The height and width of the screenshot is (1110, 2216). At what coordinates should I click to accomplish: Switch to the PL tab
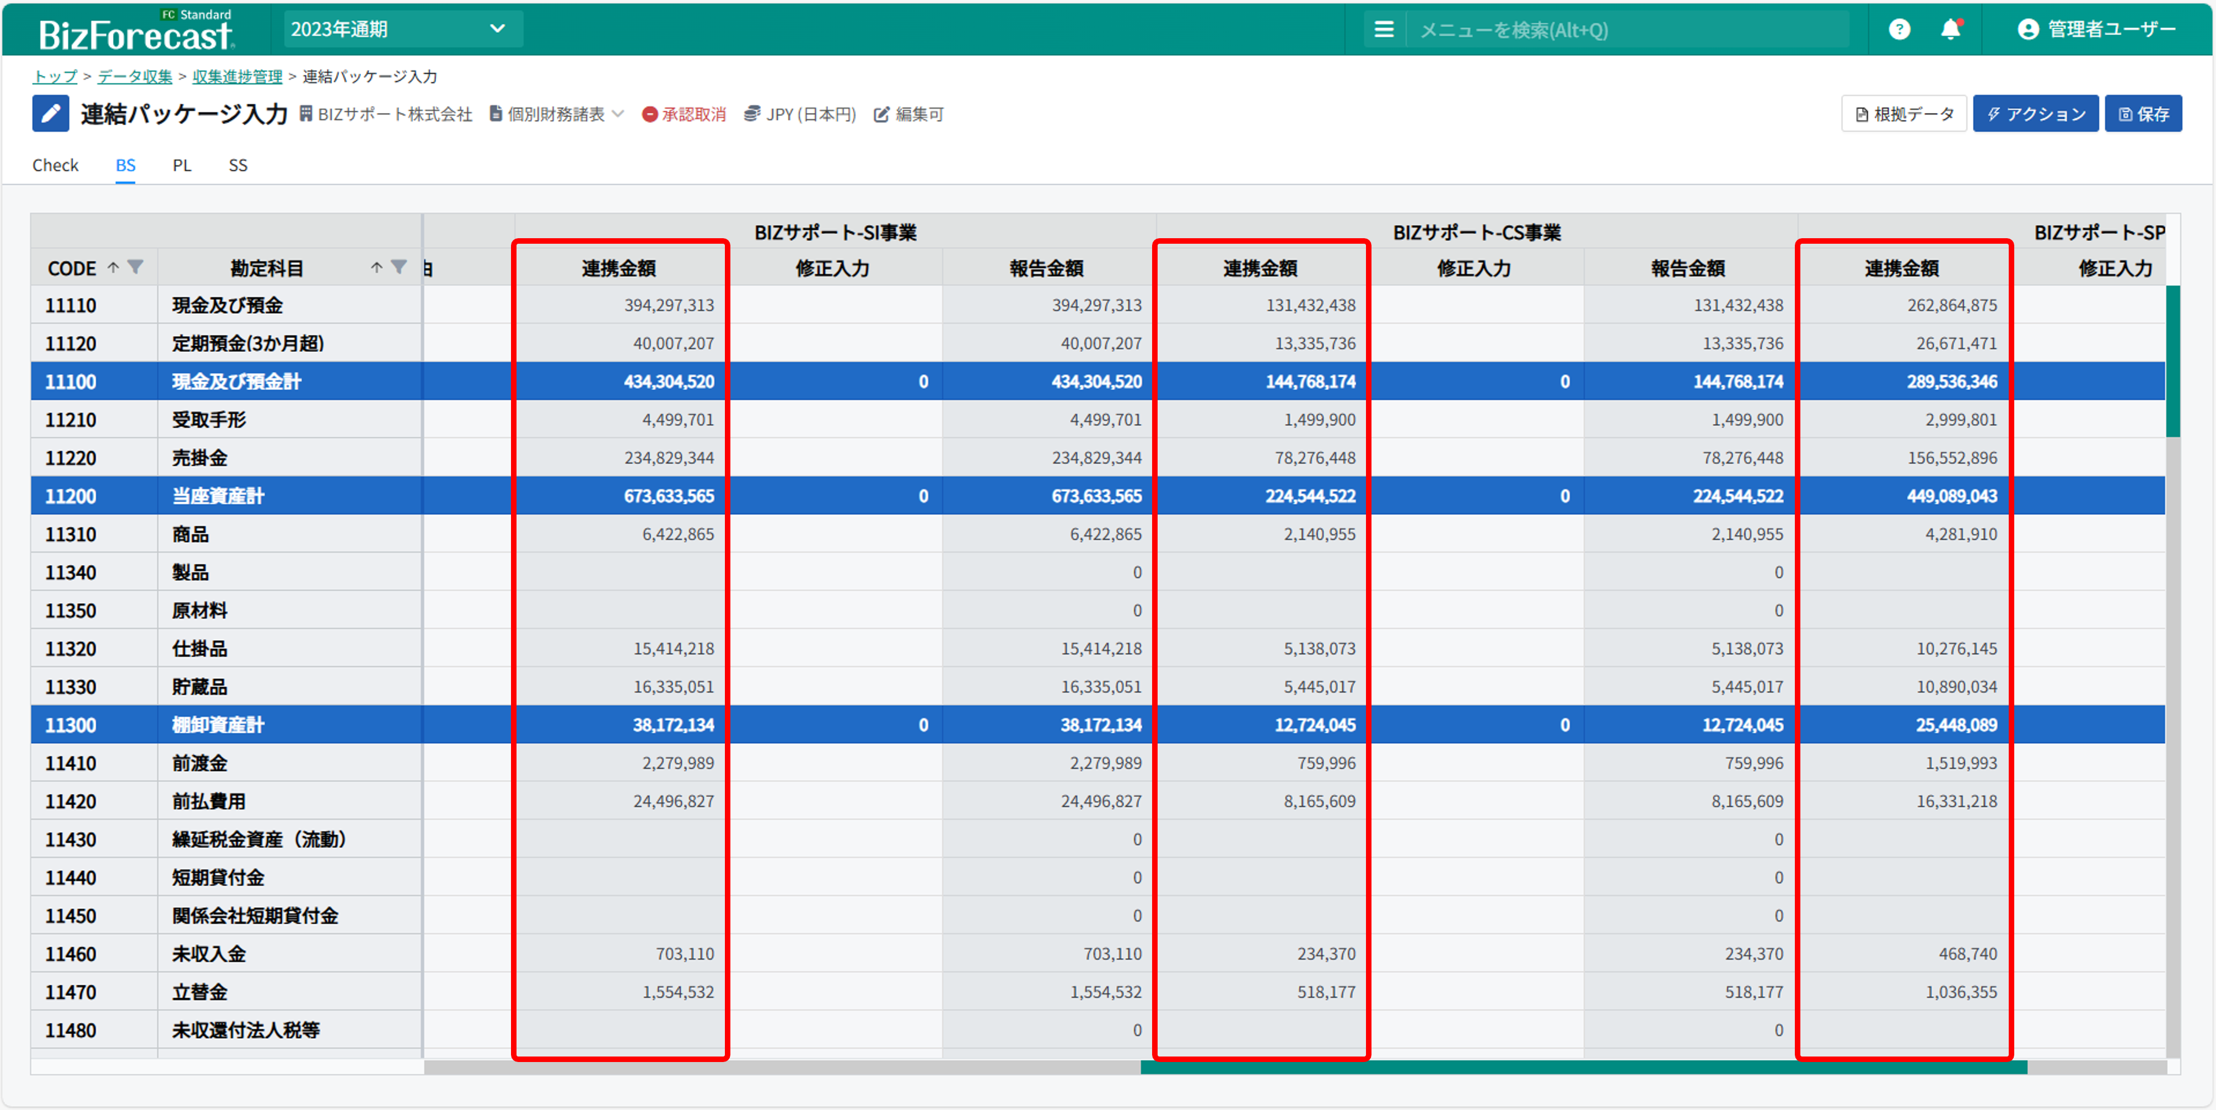(x=181, y=165)
